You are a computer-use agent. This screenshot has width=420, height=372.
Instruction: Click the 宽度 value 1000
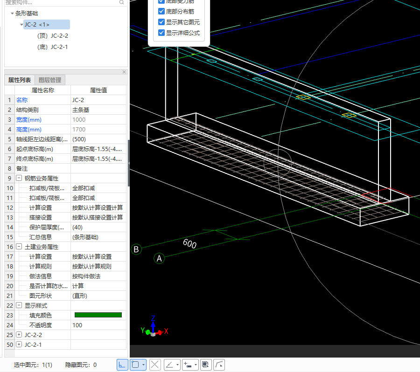click(x=98, y=120)
